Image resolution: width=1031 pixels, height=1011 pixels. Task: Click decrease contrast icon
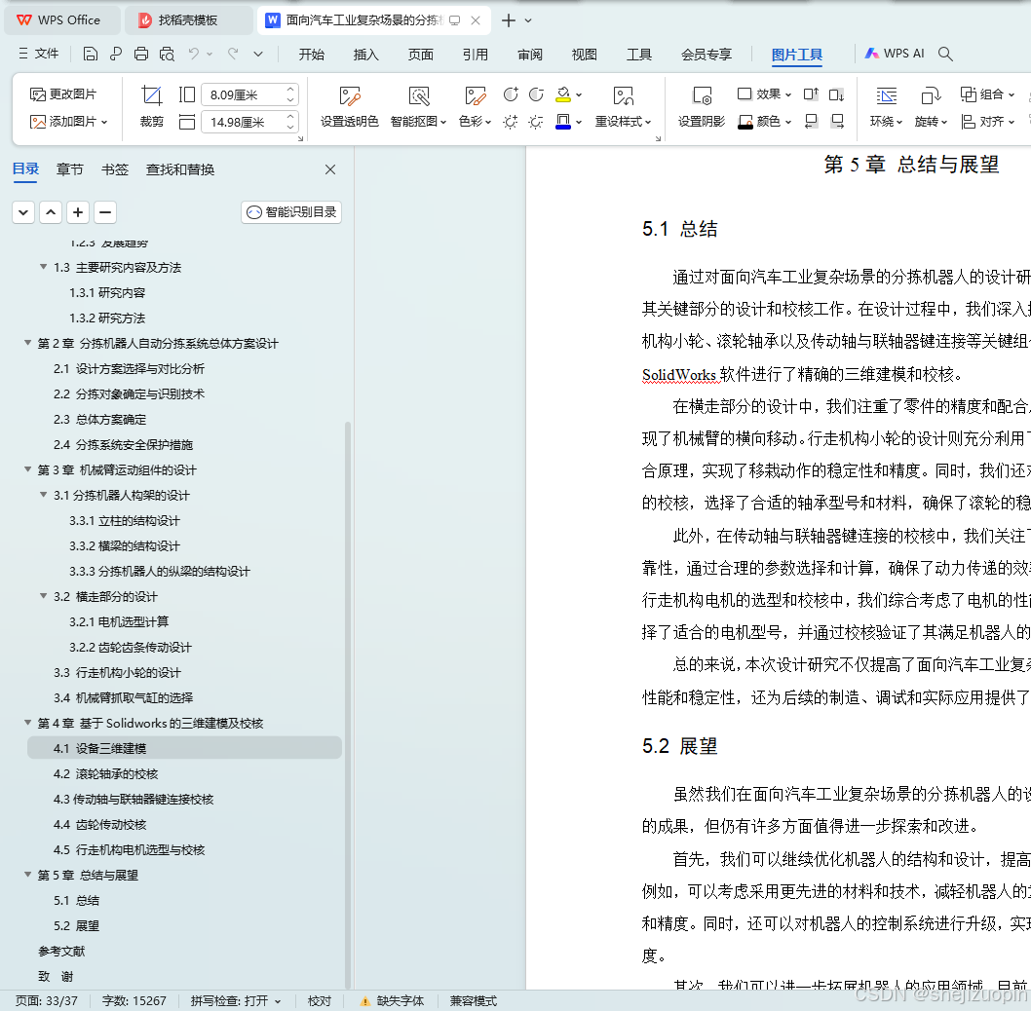click(537, 94)
